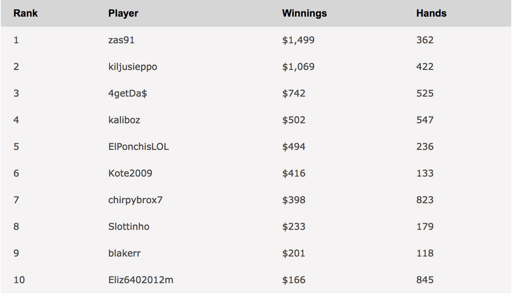Click the $1,499 winnings value
The height and width of the screenshot is (294, 512).
click(298, 40)
